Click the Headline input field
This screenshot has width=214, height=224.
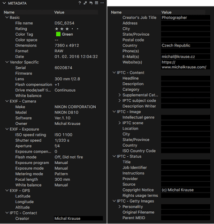(186, 78)
